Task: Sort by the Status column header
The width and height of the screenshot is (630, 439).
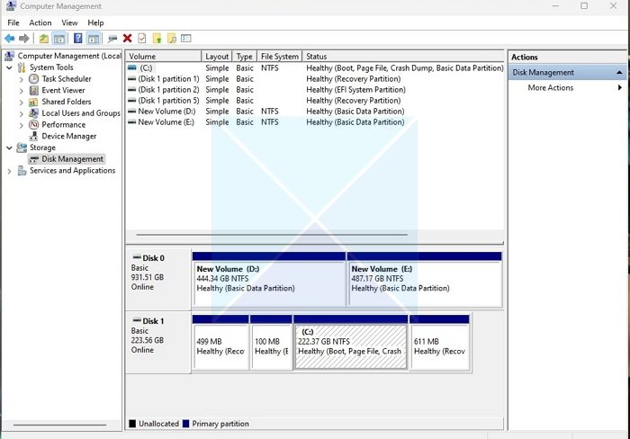Action: tap(403, 57)
